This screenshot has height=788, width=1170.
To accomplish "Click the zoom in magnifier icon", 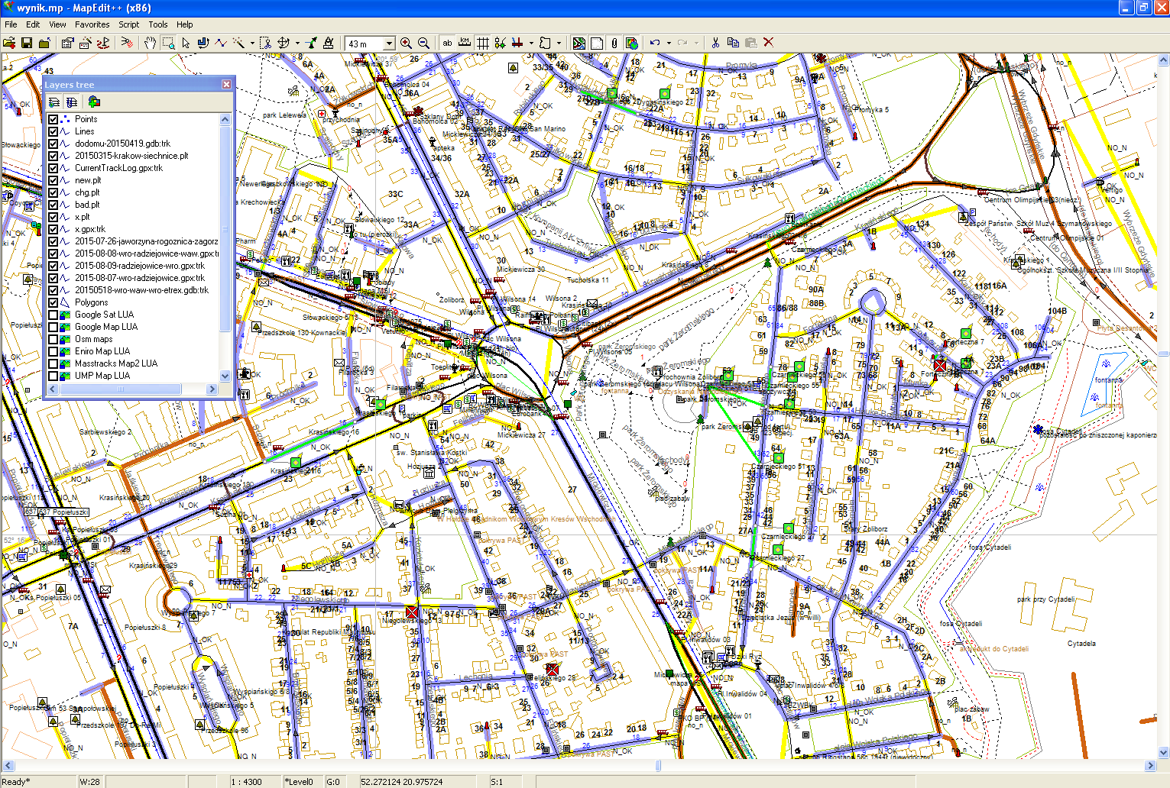I will tap(406, 43).
